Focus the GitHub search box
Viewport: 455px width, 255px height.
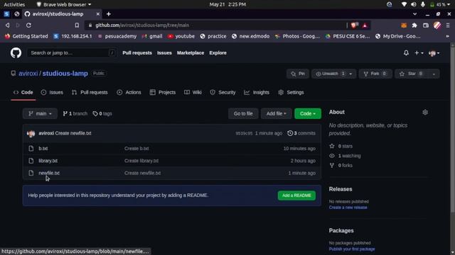click(72, 53)
